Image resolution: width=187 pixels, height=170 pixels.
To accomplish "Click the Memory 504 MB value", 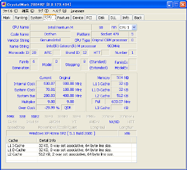I will 117,78.
